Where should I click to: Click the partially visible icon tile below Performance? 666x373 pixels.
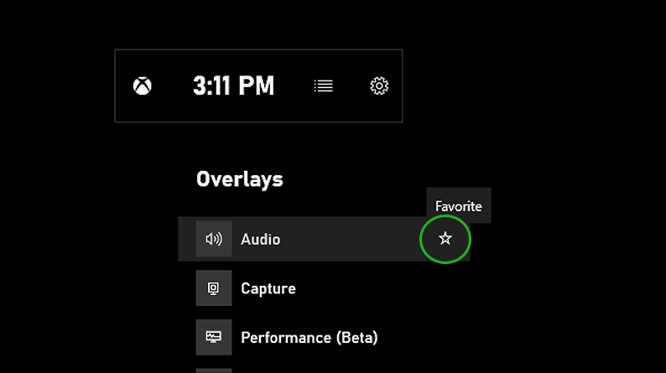(214, 370)
